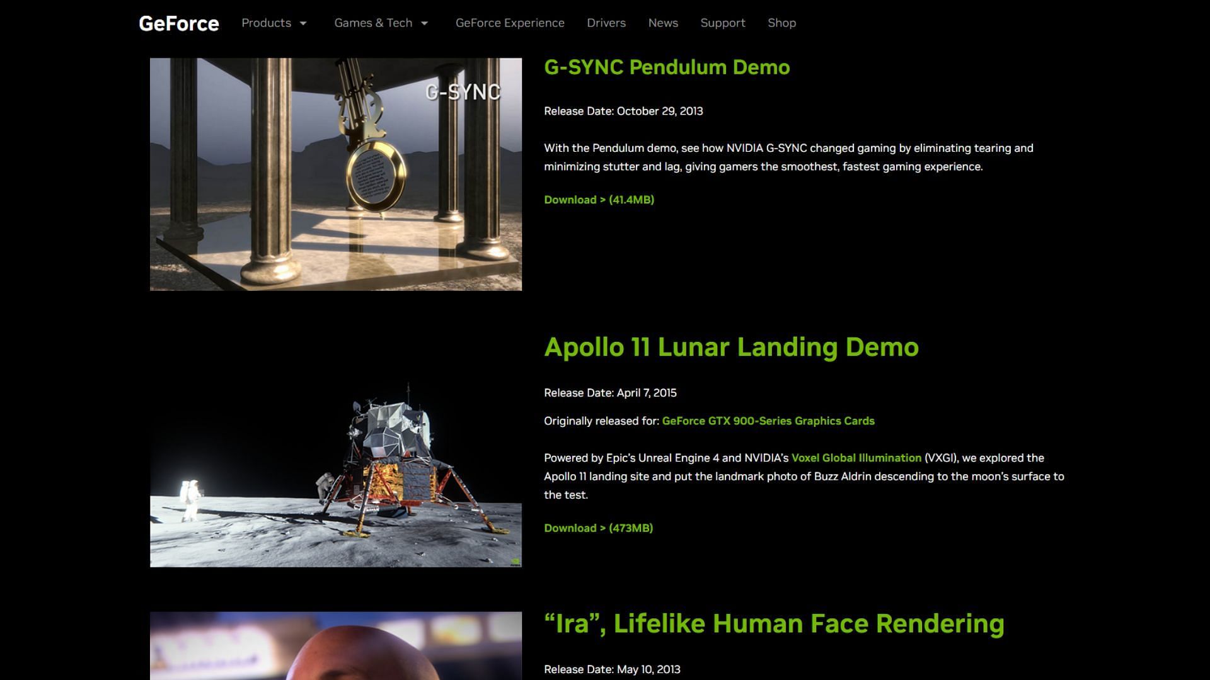Go to GeForce Experience page
This screenshot has height=680, width=1210.
tap(510, 23)
